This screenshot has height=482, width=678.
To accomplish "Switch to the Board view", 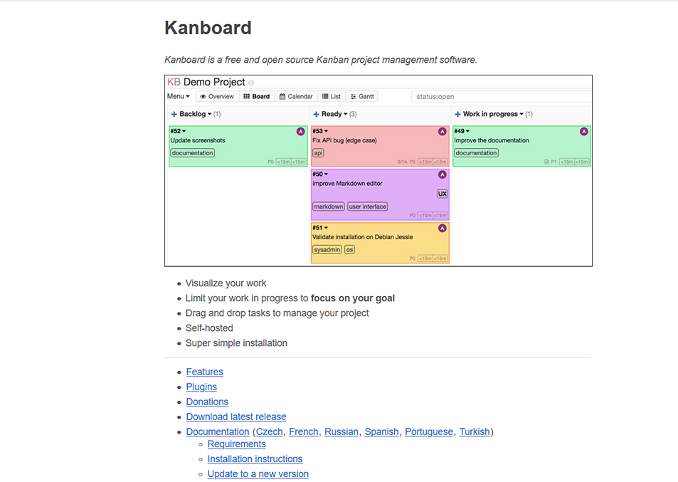I will [x=256, y=97].
